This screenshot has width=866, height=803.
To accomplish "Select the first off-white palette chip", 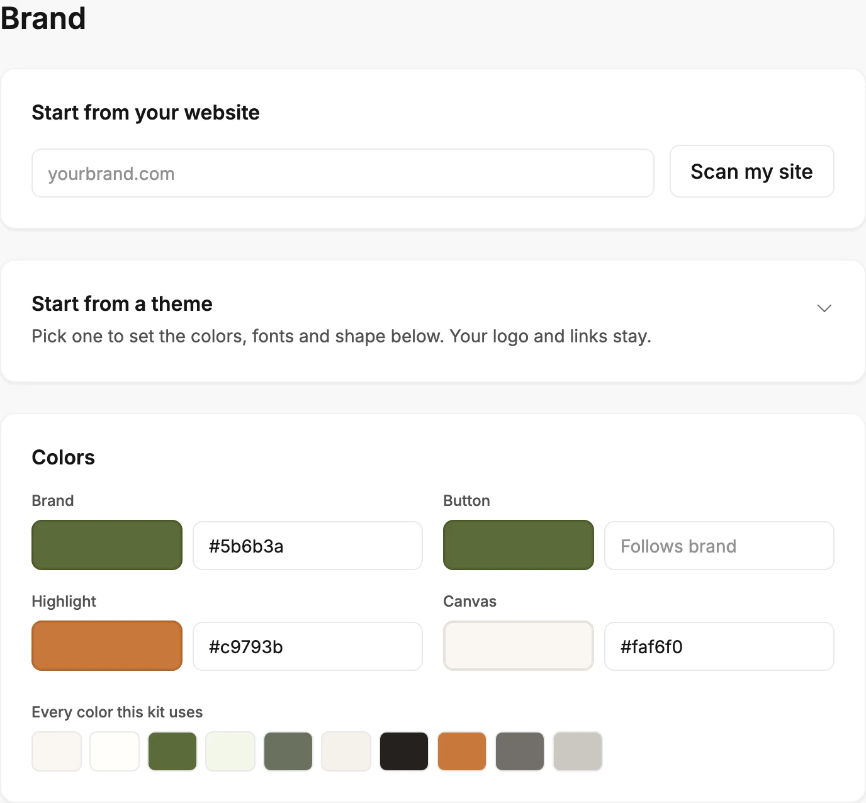I will click(x=57, y=751).
